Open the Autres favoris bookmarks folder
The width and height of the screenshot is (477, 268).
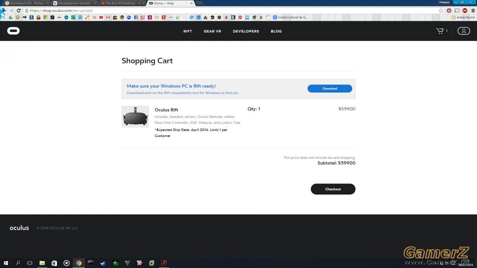click(x=463, y=17)
